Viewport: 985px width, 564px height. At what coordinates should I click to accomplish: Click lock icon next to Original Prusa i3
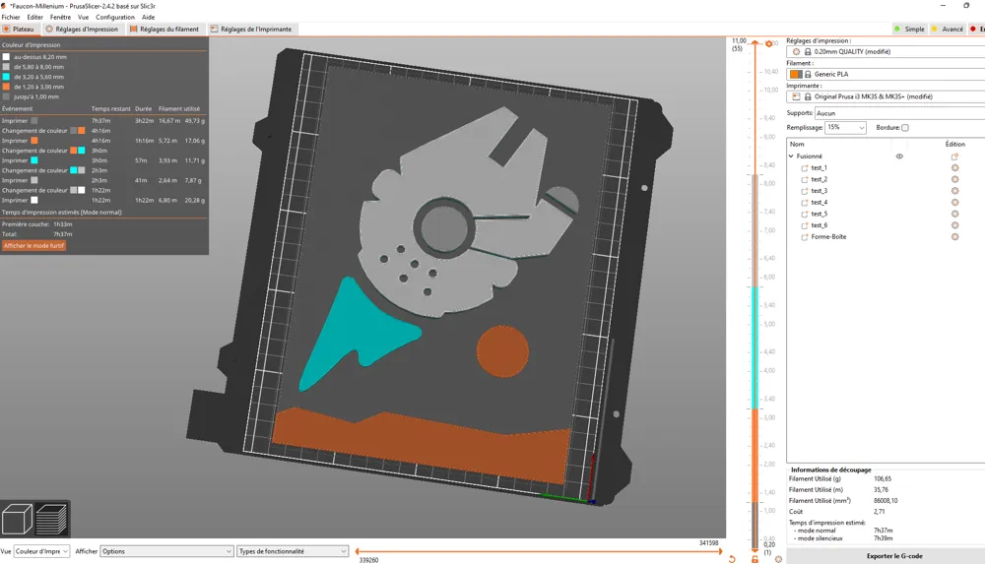click(808, 96)
